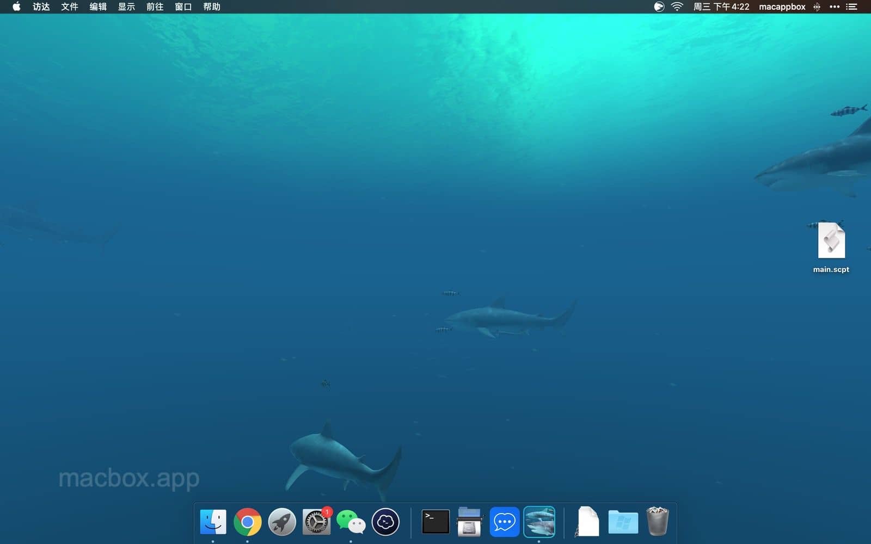Click the date and time 周三 下午4:22

point(721,7)
